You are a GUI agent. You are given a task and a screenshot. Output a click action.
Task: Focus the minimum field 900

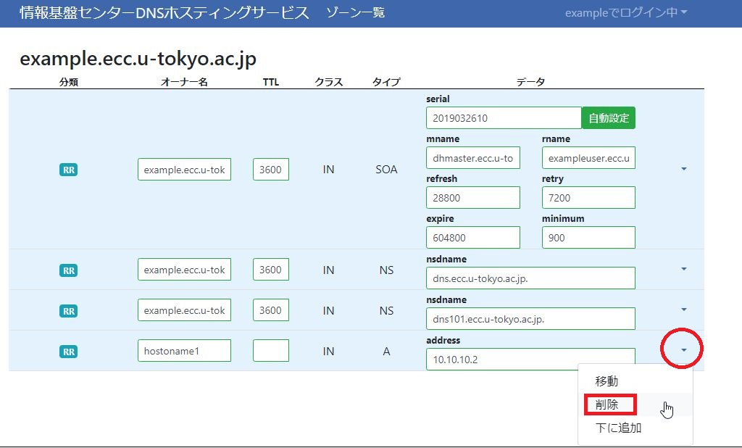tap(588, 237)
